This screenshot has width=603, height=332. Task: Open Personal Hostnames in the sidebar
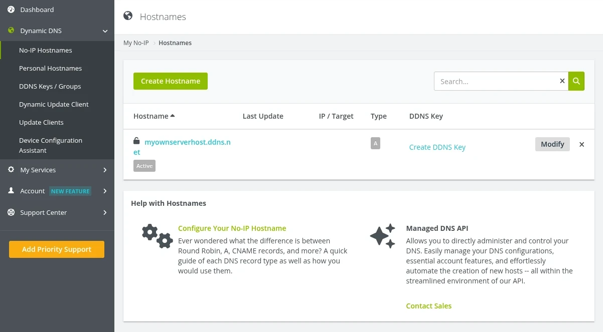click(x=50, y=68)
